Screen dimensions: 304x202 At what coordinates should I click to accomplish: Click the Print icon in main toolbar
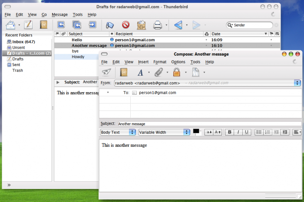158,25
